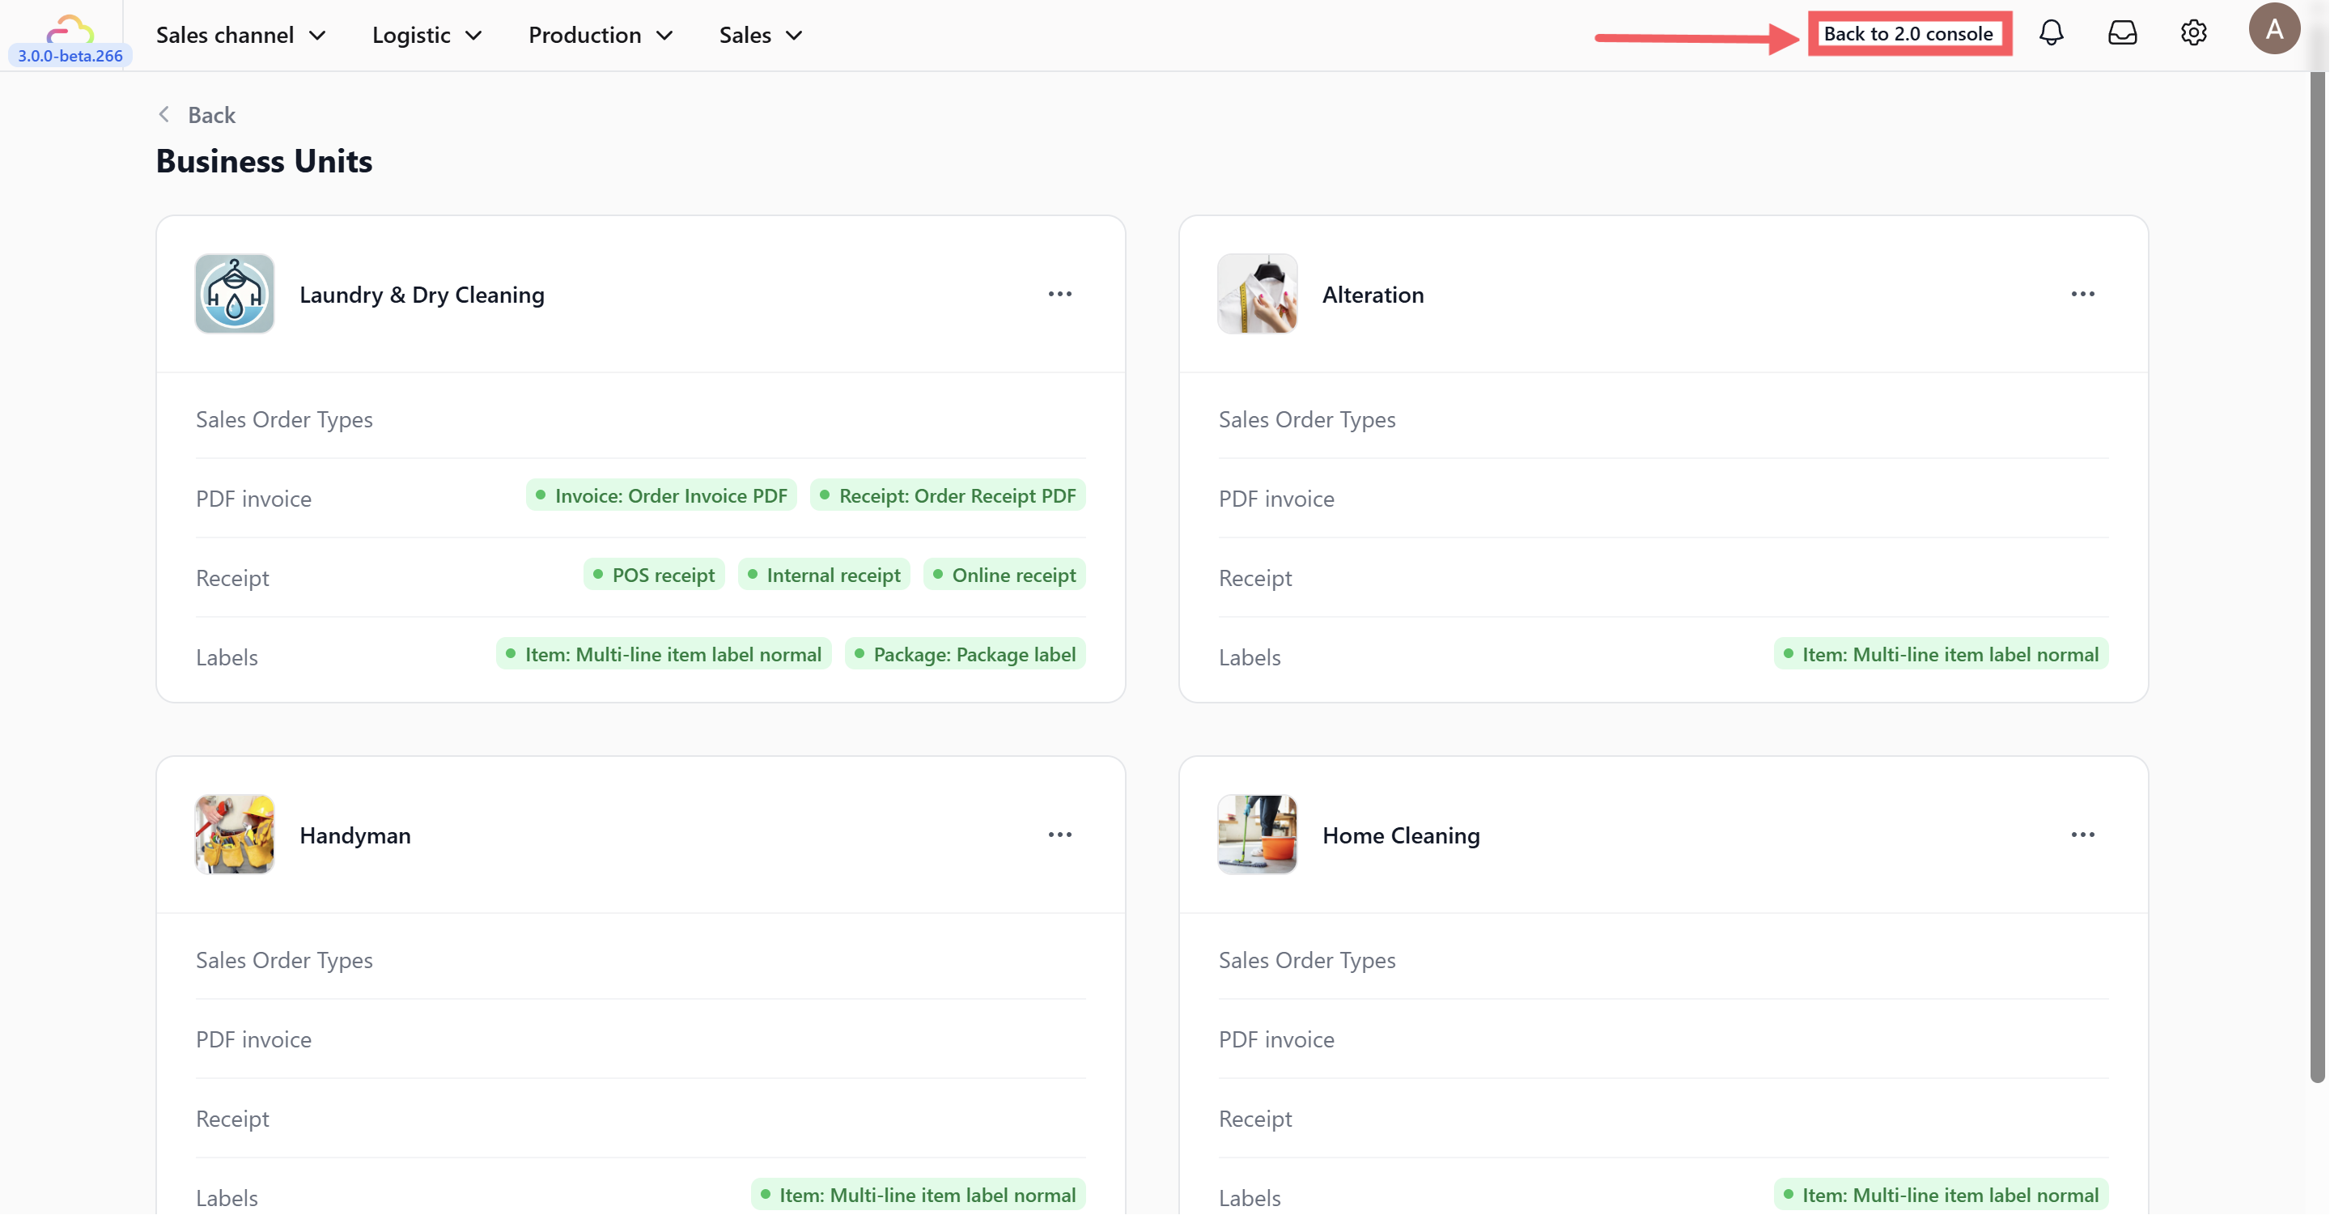Open the inbox tray icon
This screenshot has height=1215, width=2330.
tap(2122, 33)
